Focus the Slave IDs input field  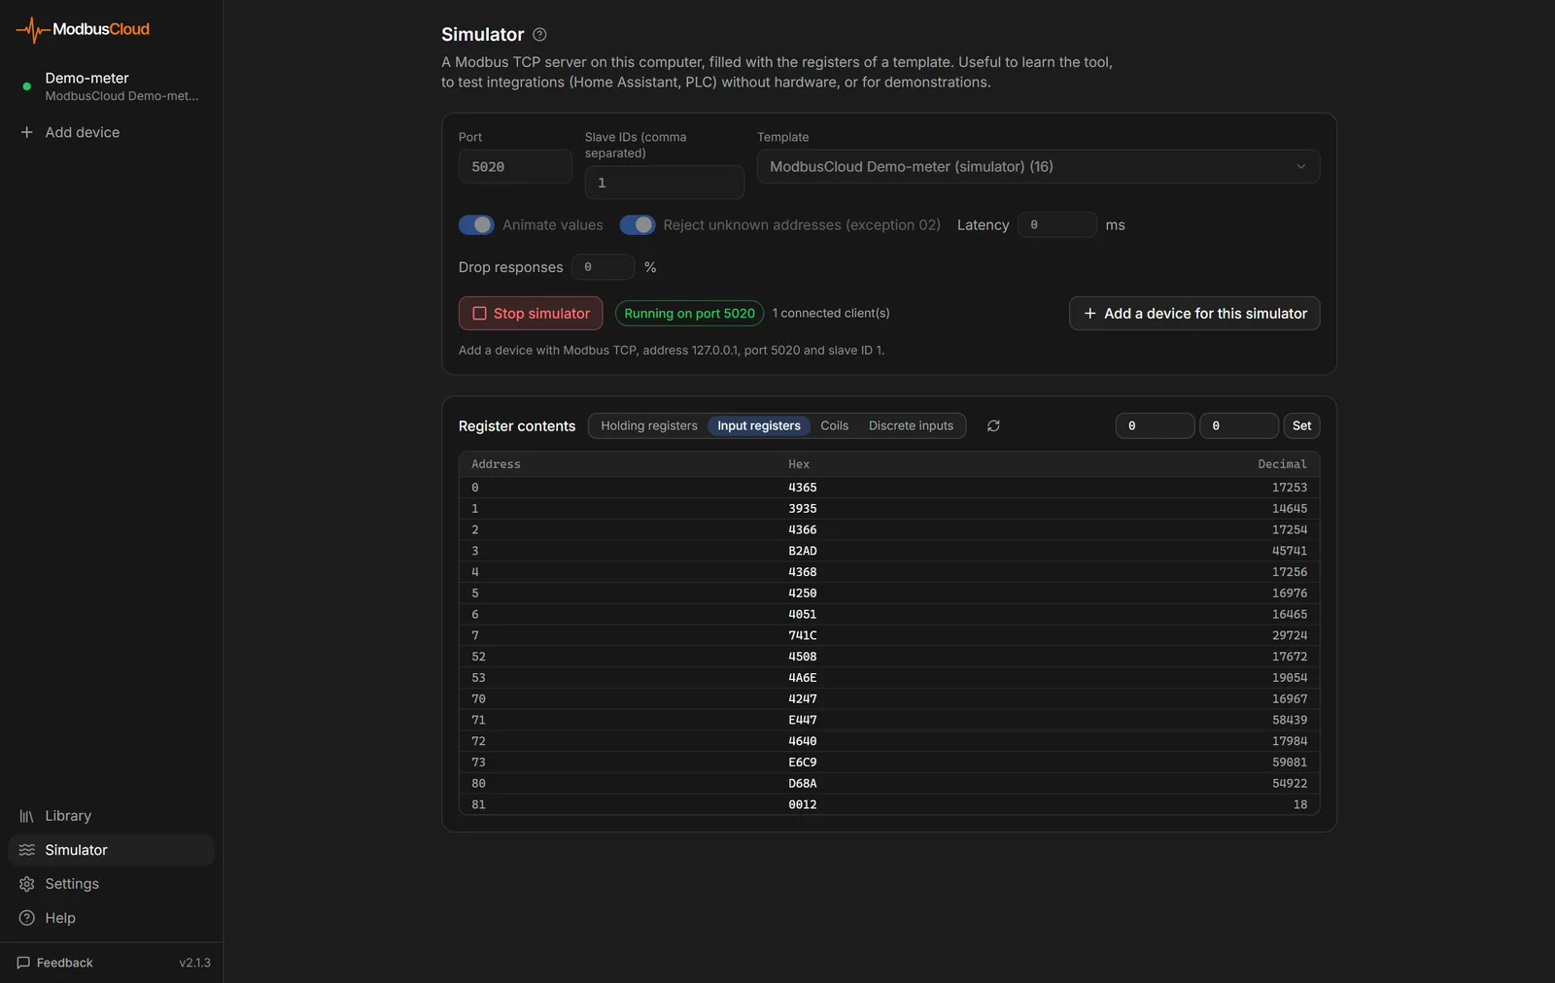(x=665, y=183)
